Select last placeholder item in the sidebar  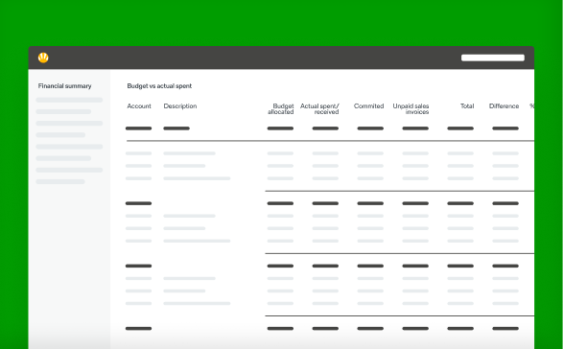coord(60,181)
